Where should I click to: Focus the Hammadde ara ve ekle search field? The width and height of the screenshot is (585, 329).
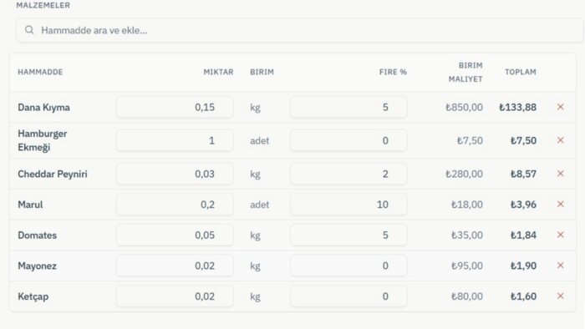pyautogui.click(x=299, y=30)
